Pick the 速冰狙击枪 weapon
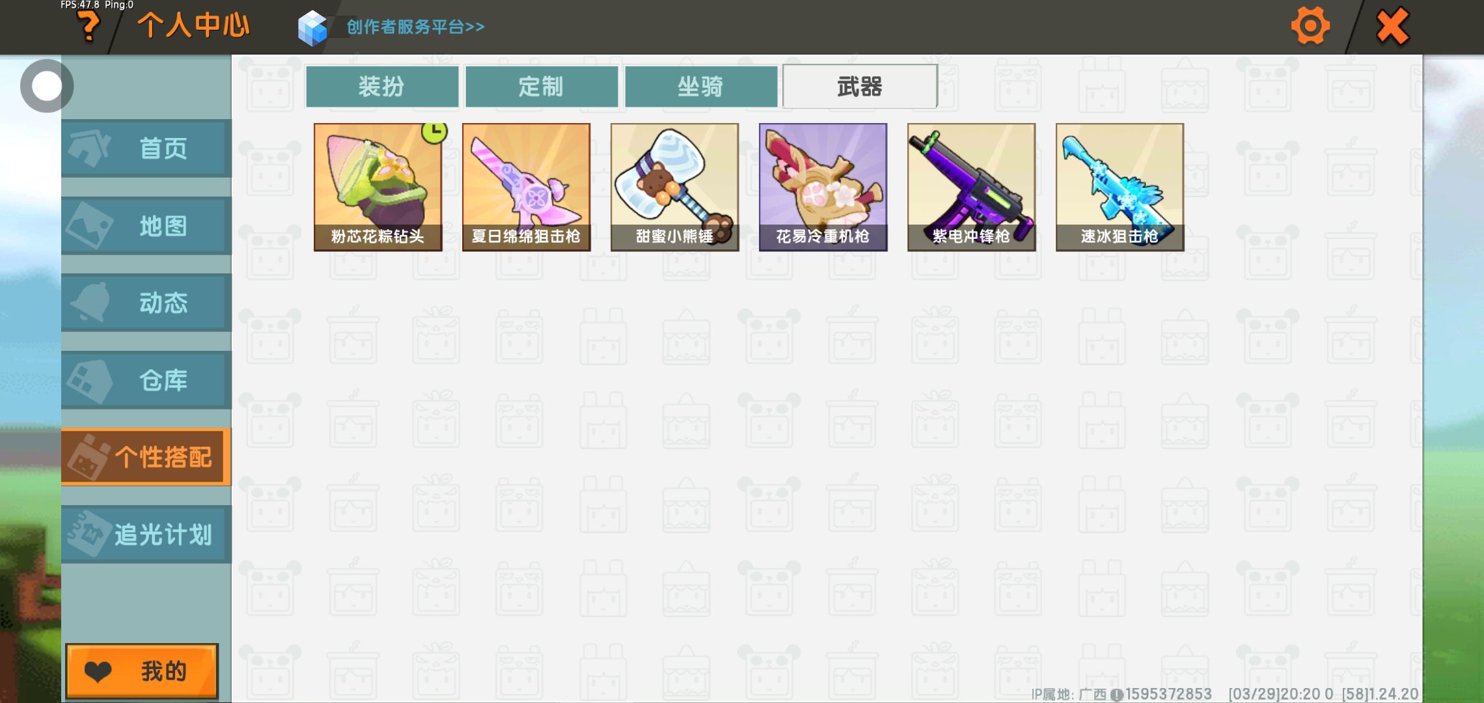Screen dimensions: 1484x703 click(1120, 187)
